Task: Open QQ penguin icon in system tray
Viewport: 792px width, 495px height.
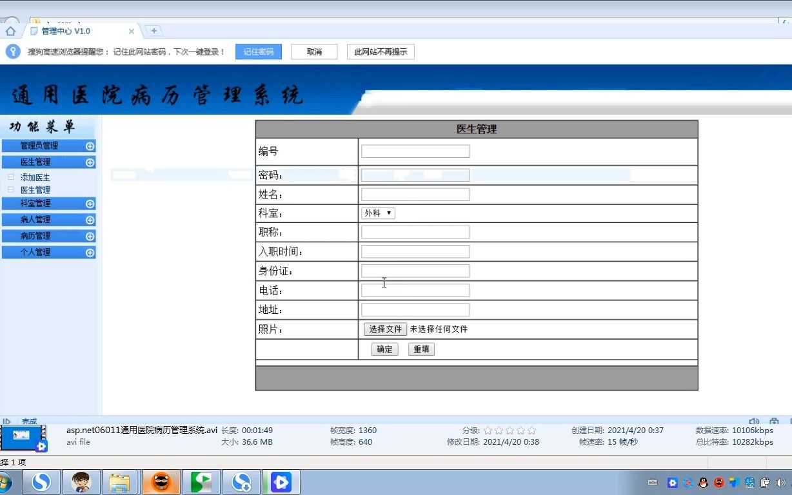Action: coord(702,482)
